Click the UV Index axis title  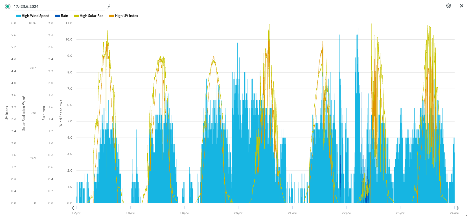point(7,113)
